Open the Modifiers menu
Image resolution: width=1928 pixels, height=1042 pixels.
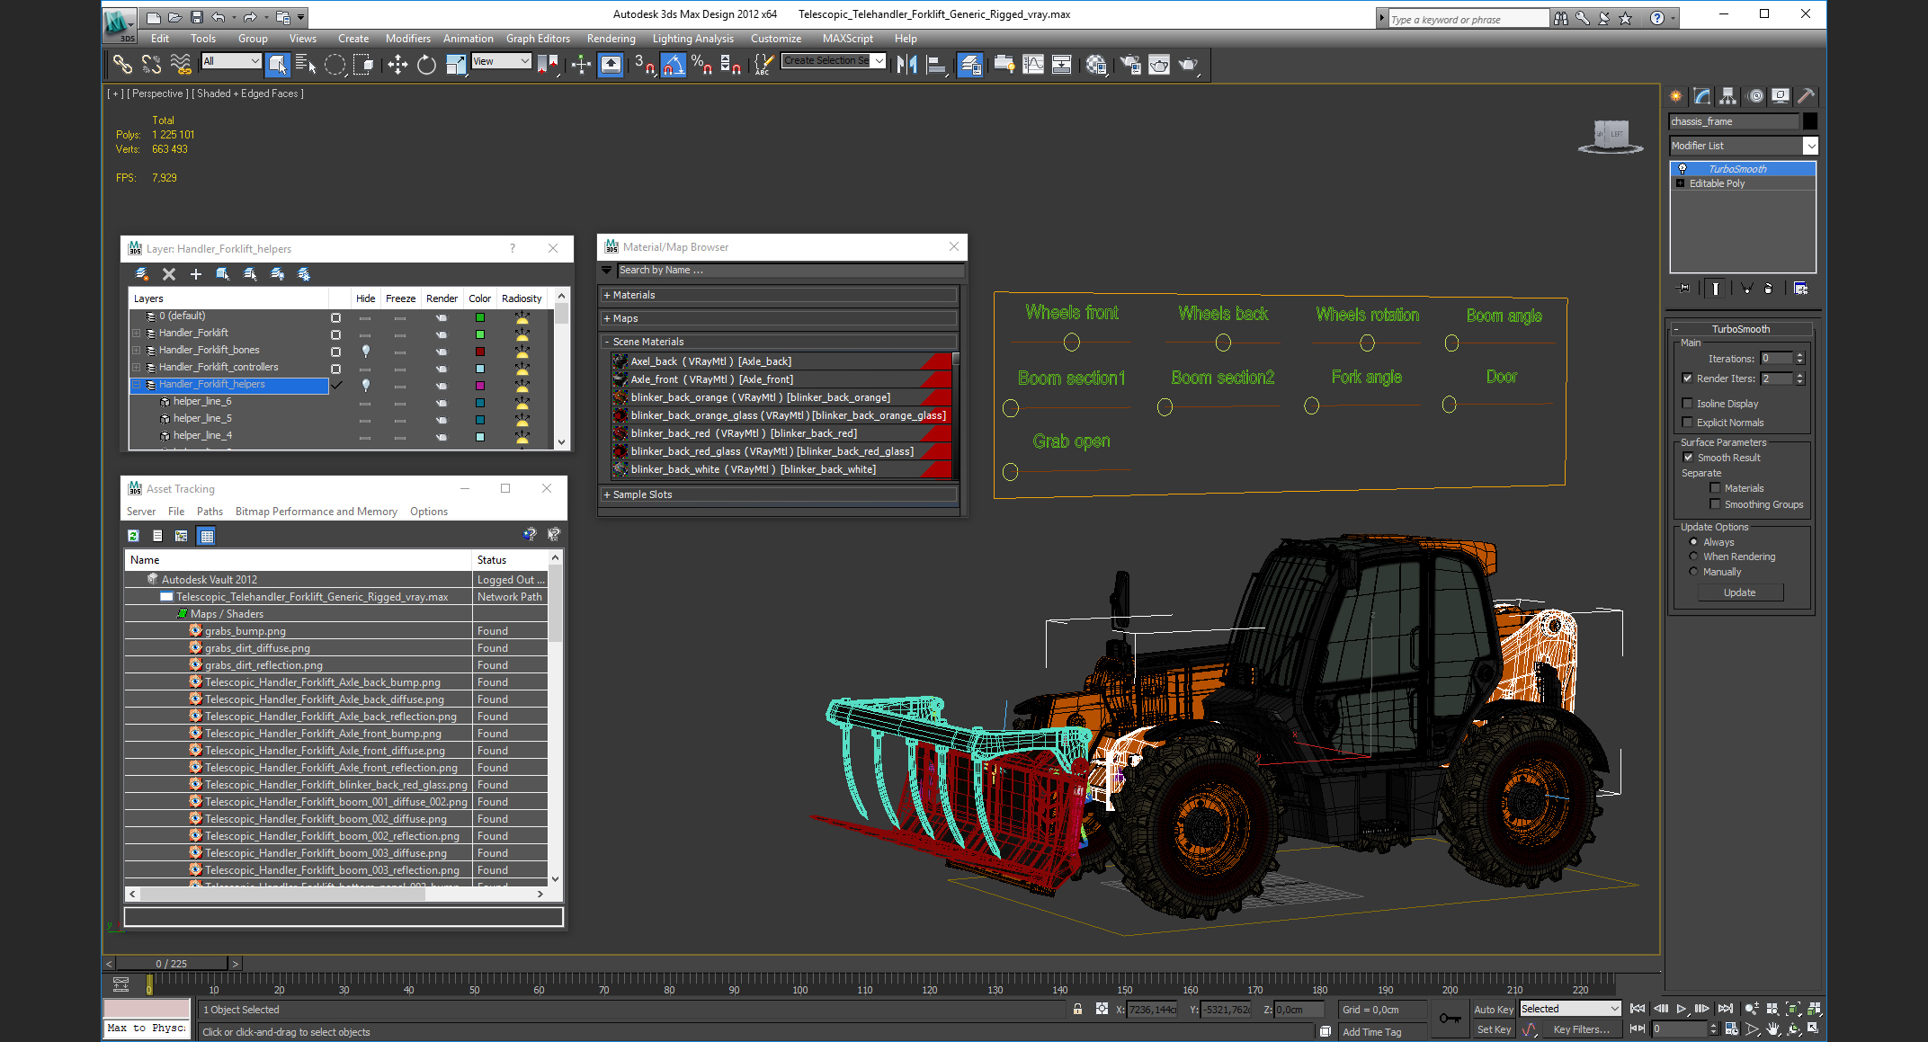click(407, 39)
